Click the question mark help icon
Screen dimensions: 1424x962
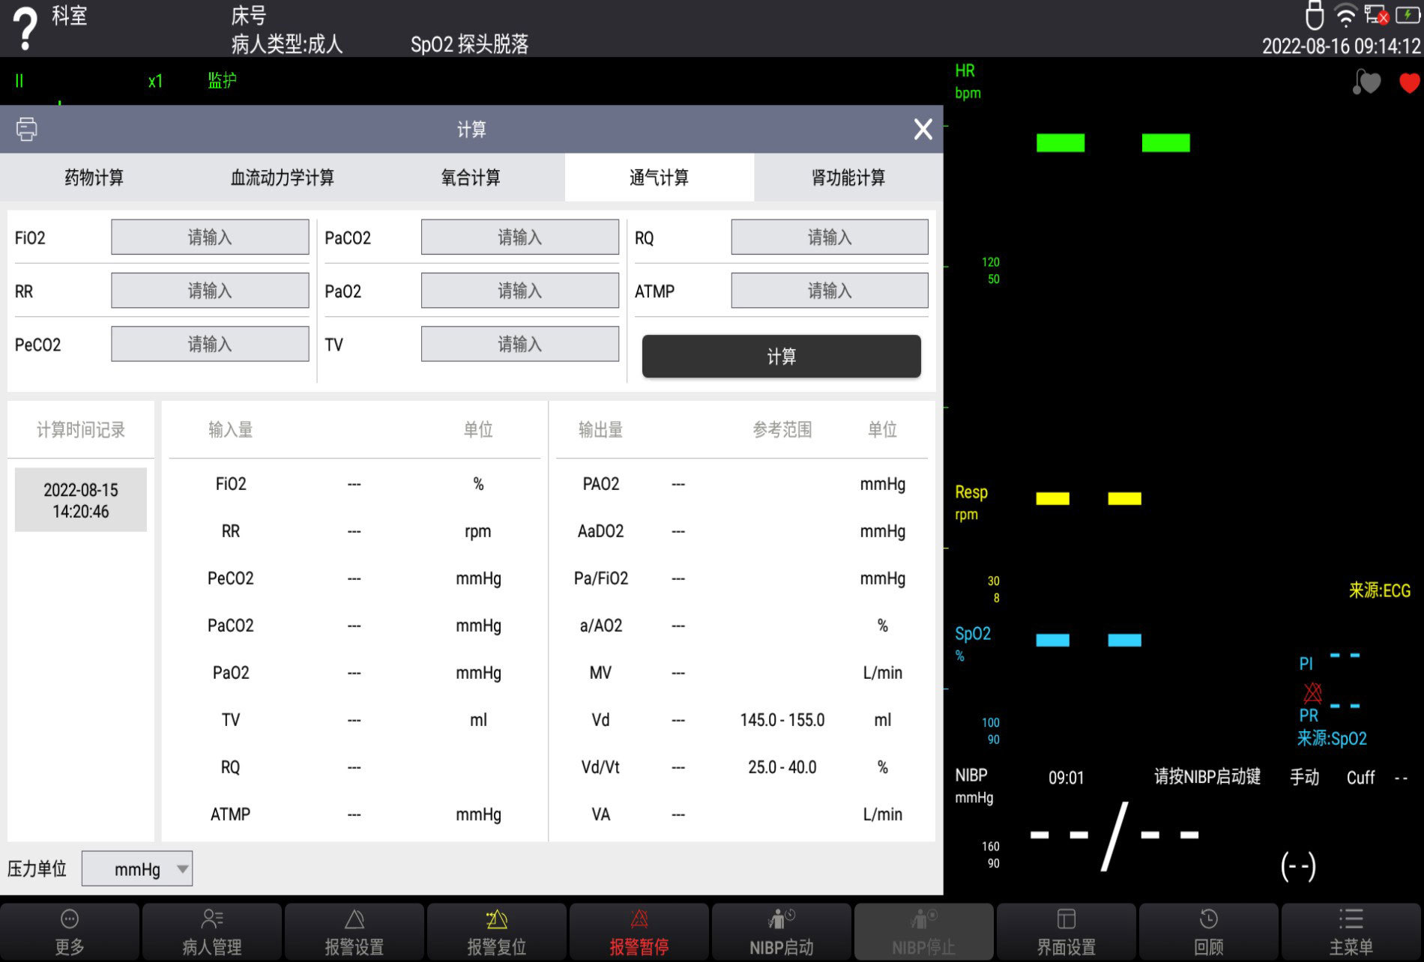[25, 30]
